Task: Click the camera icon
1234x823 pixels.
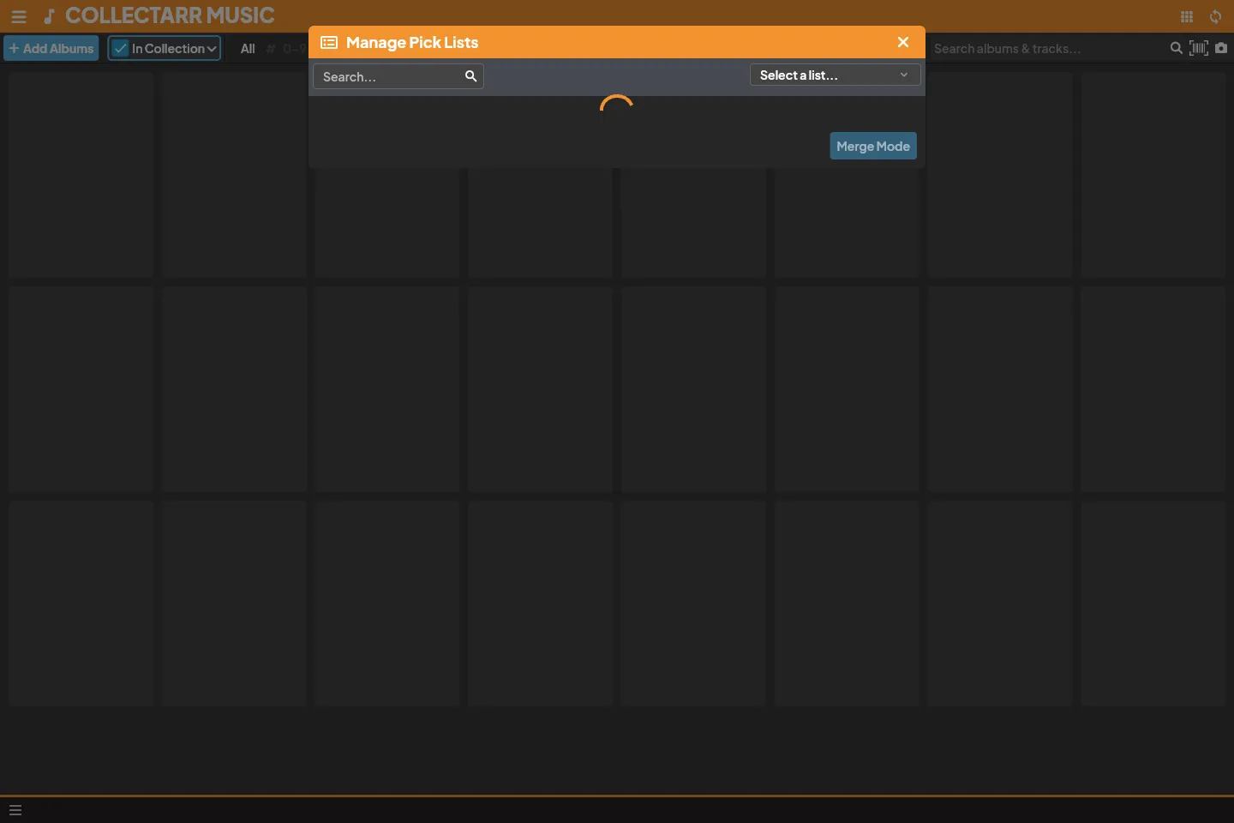Action: tap(1221, 48)
